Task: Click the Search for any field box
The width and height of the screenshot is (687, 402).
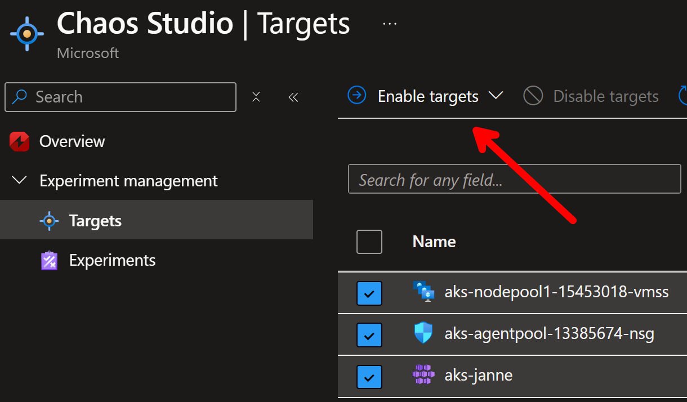Action: (515, 180)
